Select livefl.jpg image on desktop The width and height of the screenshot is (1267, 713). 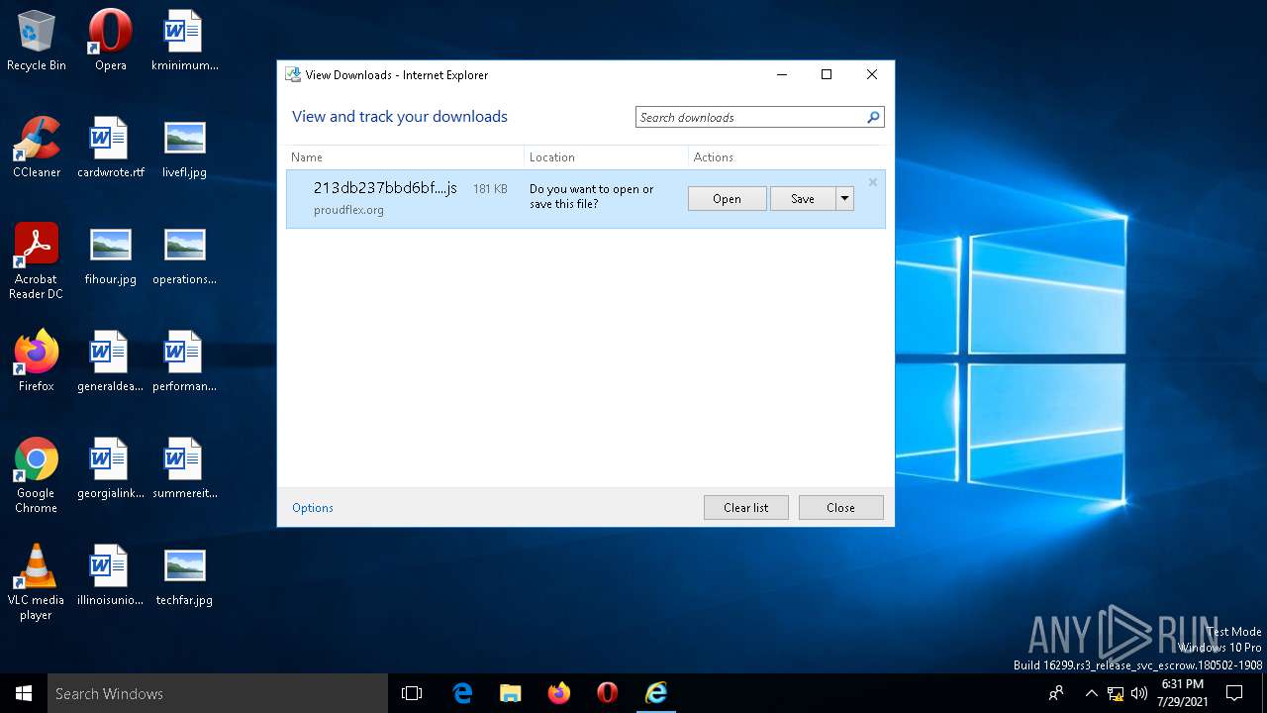point(184,147)
